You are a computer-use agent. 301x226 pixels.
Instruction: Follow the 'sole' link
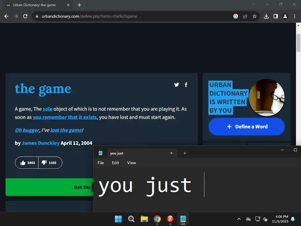47,109
